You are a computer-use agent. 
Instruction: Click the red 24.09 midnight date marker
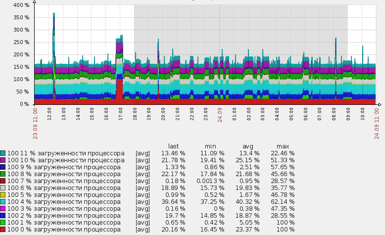(x=220, y=115)
